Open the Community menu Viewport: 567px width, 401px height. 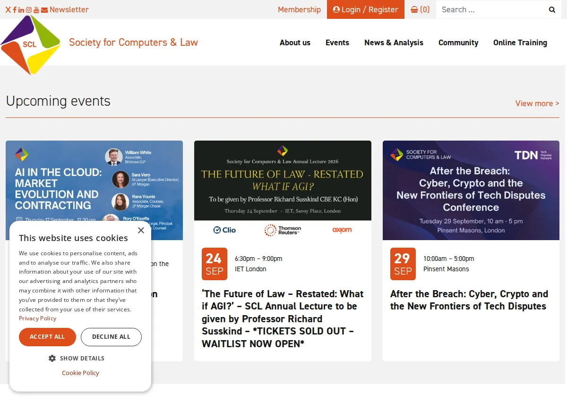pos(458,42)
